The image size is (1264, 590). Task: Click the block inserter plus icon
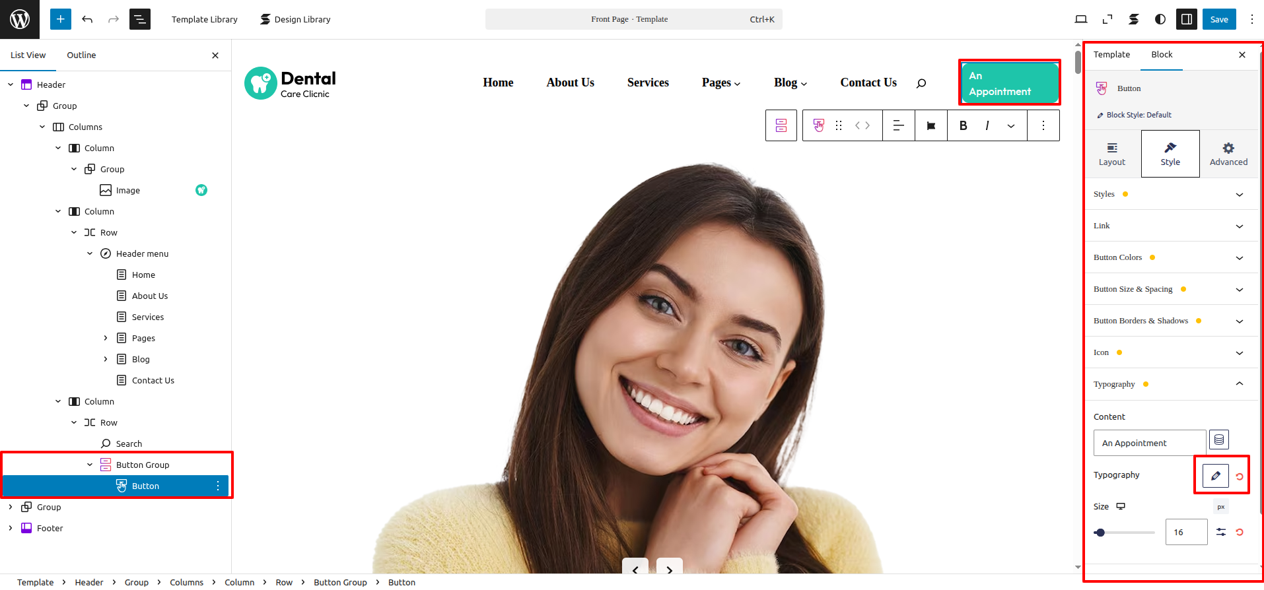pos(60,19)
